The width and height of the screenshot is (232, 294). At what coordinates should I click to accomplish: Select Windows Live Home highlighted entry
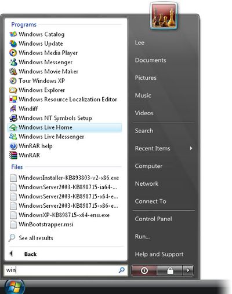pyautogui.click(x=65, y=127)
